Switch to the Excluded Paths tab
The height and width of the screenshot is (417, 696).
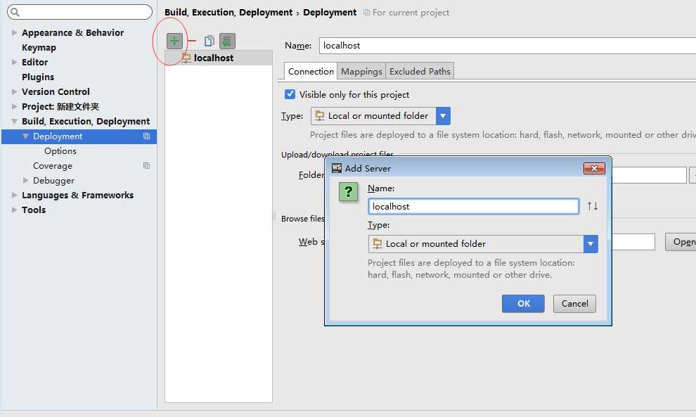point(420,71)
